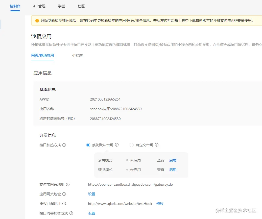The image size is (262, 219).
Task: Click info icon beside 应用网关地址
Action: pos(64,194)
